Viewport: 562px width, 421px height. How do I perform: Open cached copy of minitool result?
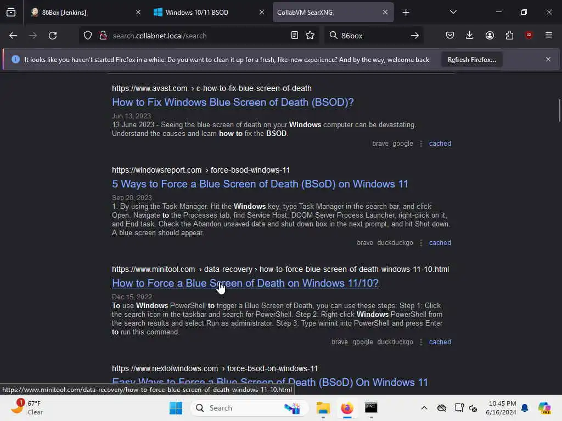click(x=440, y=342)
